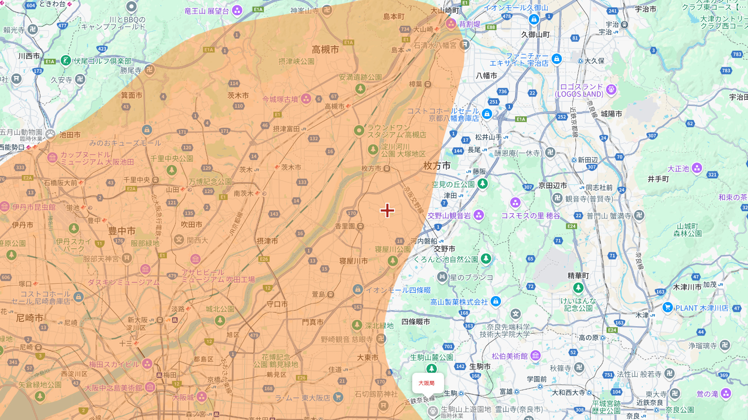This screenshot has height=420, width=748.
Task: Click the 梅田スカイビル pink marker
Action: coord(147,364)
